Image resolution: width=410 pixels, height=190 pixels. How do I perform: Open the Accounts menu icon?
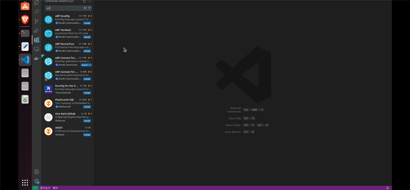click(x=37, y=172)
